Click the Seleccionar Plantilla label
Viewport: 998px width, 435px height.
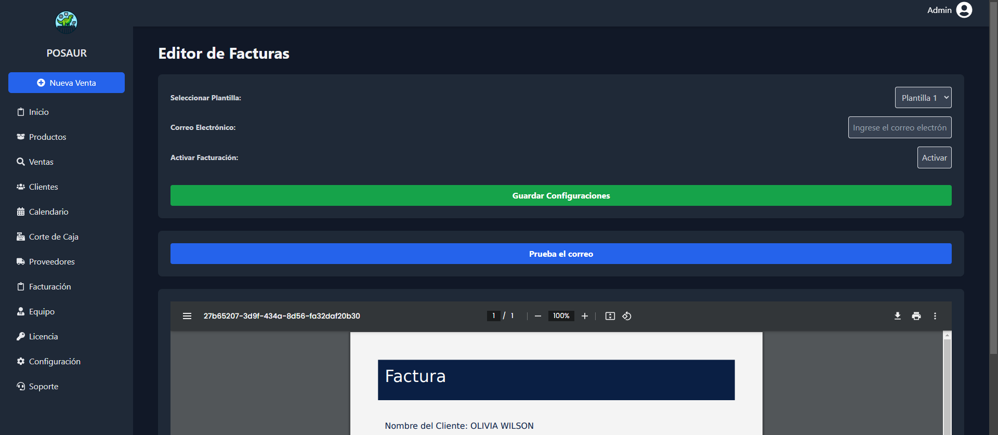pos(206,98)
